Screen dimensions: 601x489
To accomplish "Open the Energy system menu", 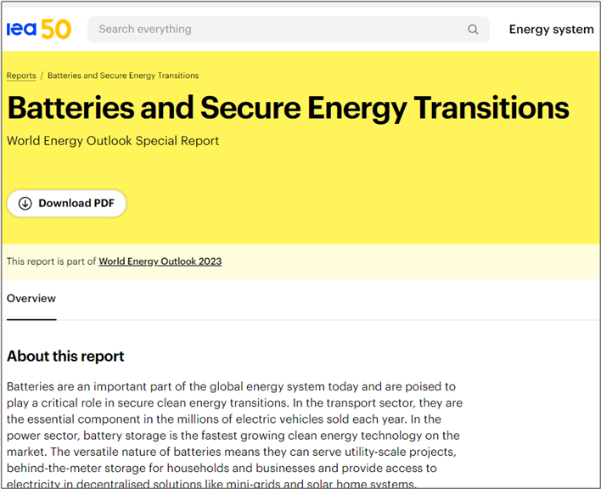I will pos(551,29).
